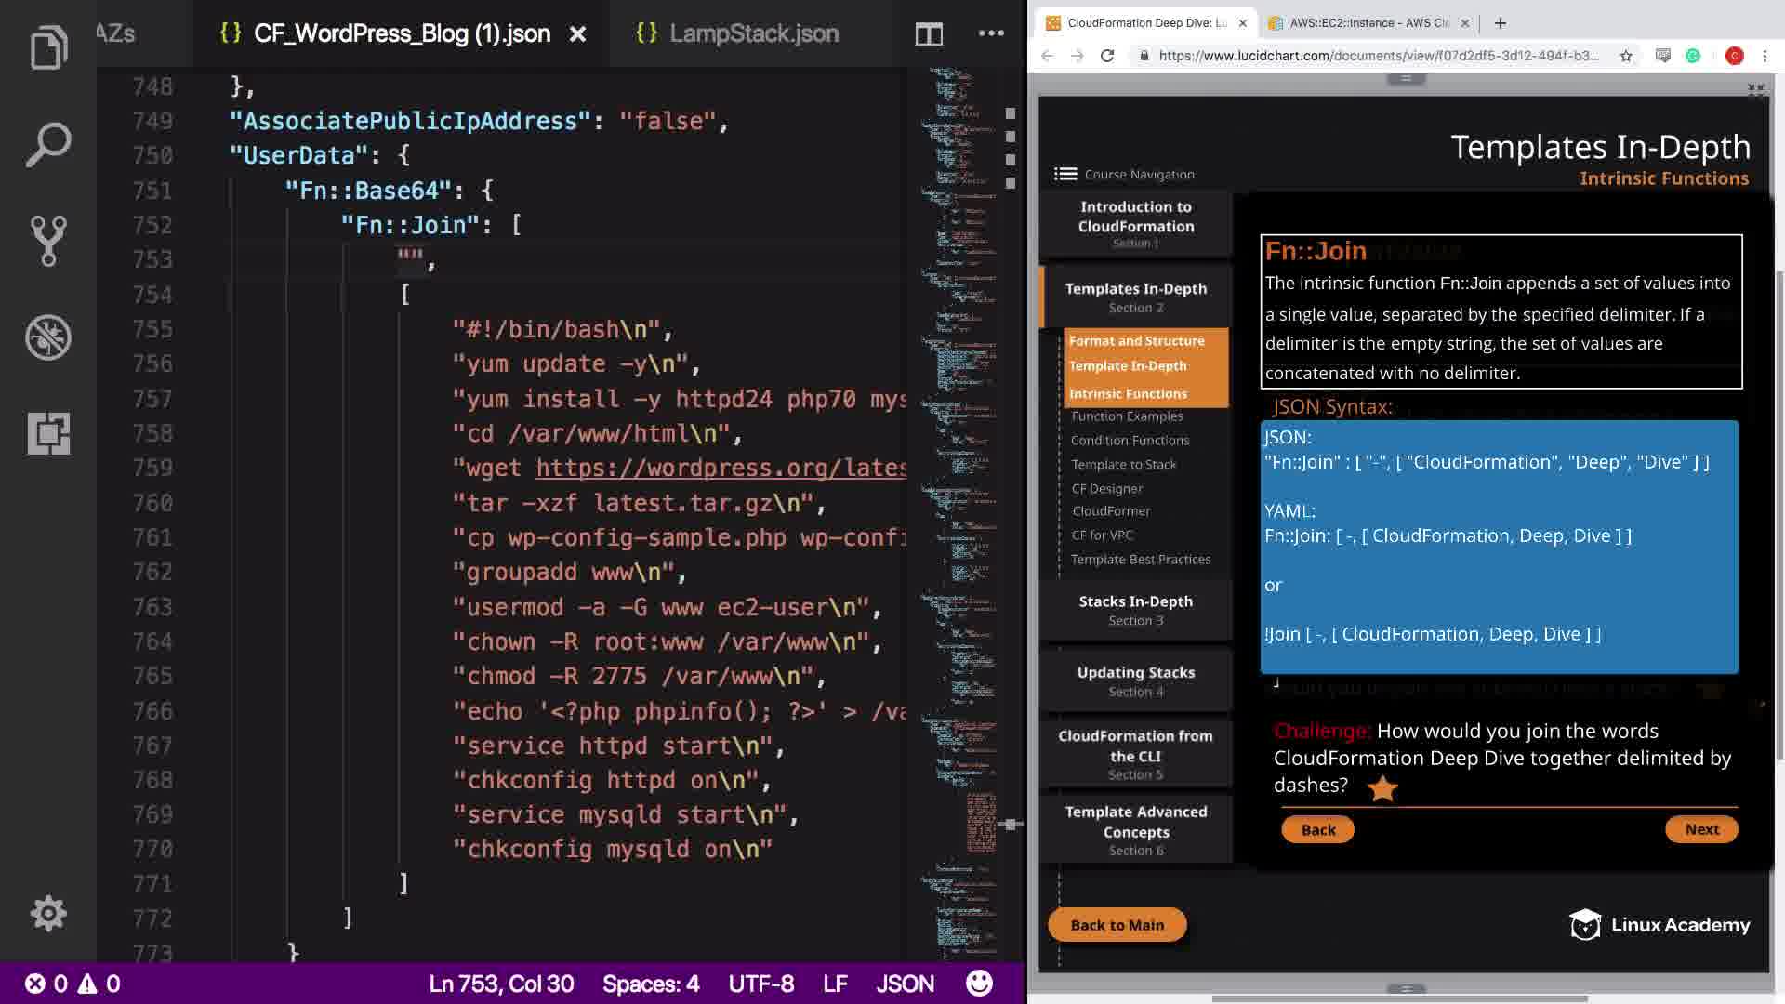The image size is (1785, 1004).
Task: Expand Updating Stacks Section 4
Action: (1135, 680)
